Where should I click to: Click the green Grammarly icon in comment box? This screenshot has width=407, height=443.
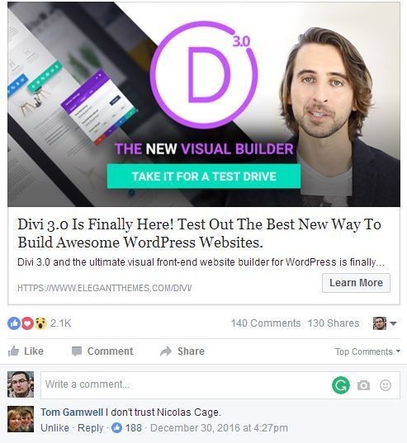(341, 384)
